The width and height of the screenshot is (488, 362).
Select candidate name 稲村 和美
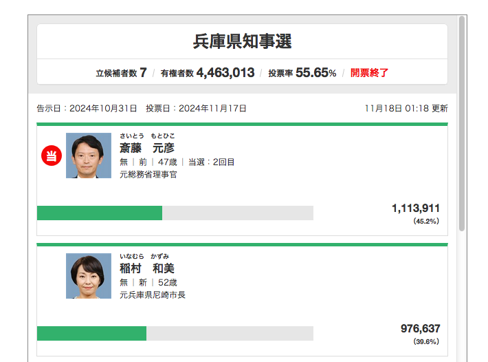147,268
